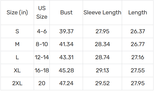
Task: Select the US Size column header
Action: point(42,13)
